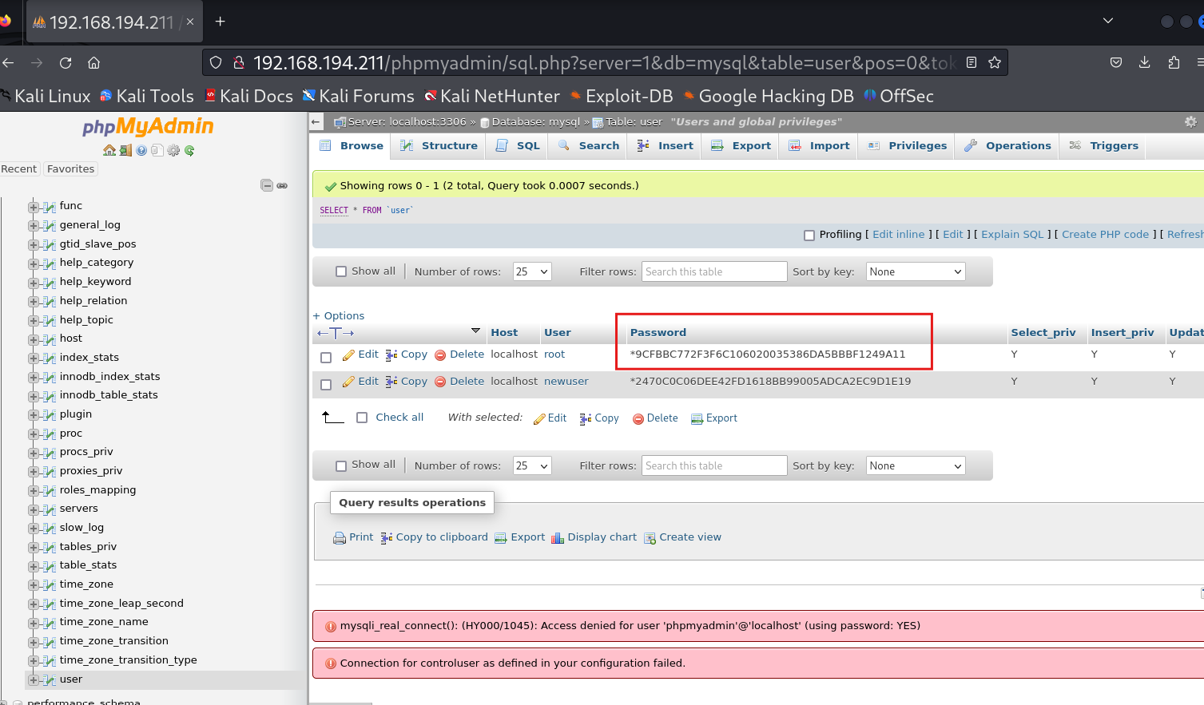Click the browser address bar
The image size is (1204, 705).
coord(603,62)
